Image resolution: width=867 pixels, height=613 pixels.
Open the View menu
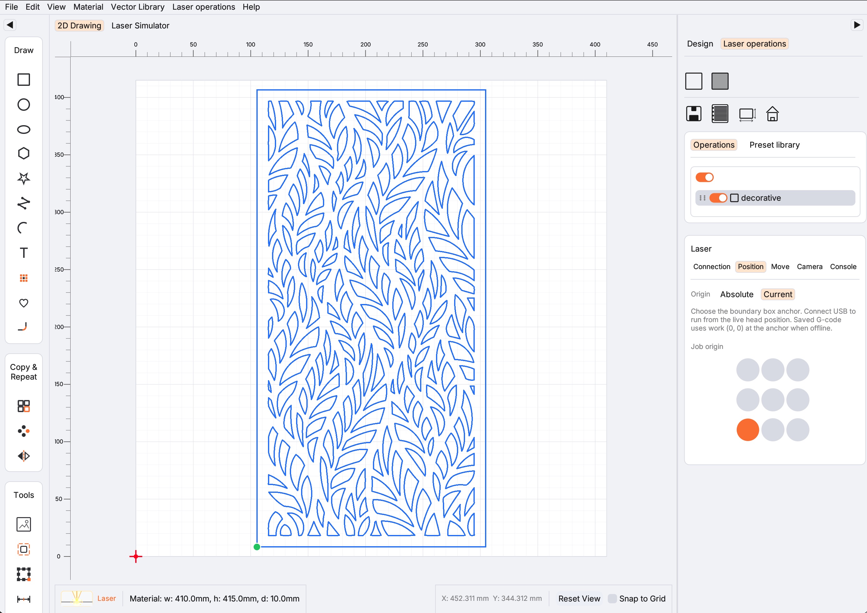click(x=56, y=7)
